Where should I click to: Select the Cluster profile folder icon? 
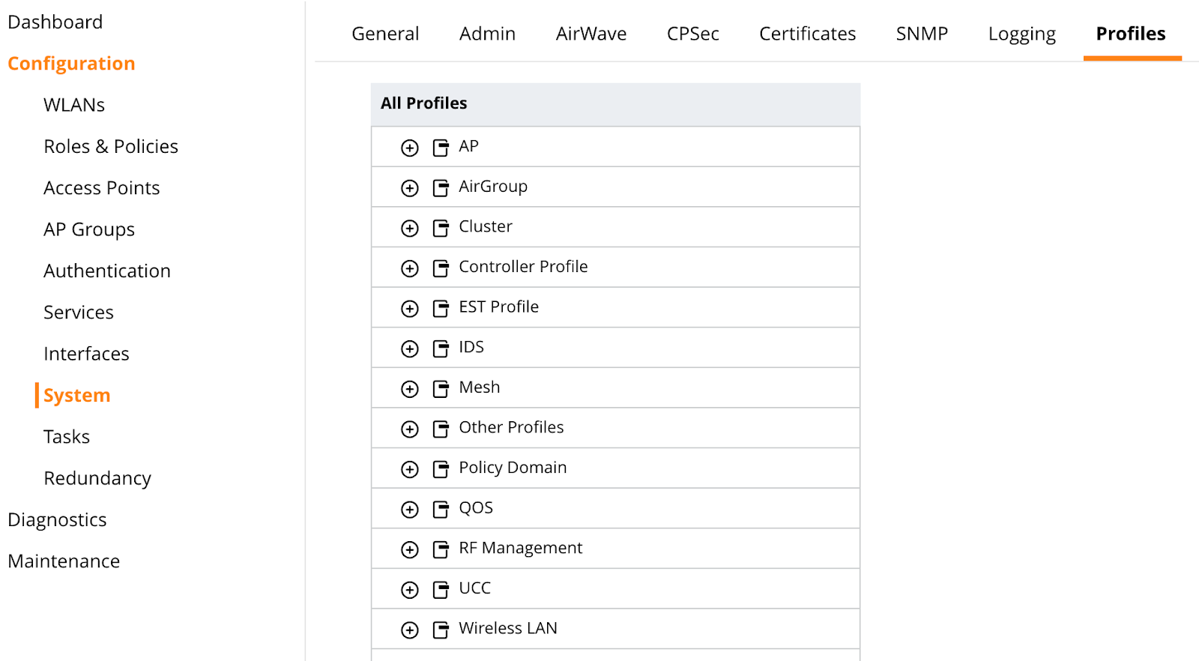tap(441, 228)
